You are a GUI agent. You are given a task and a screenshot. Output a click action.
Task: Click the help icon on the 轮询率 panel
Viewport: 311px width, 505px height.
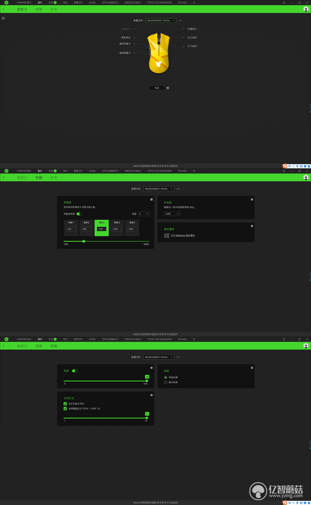(x=252, y=200)
